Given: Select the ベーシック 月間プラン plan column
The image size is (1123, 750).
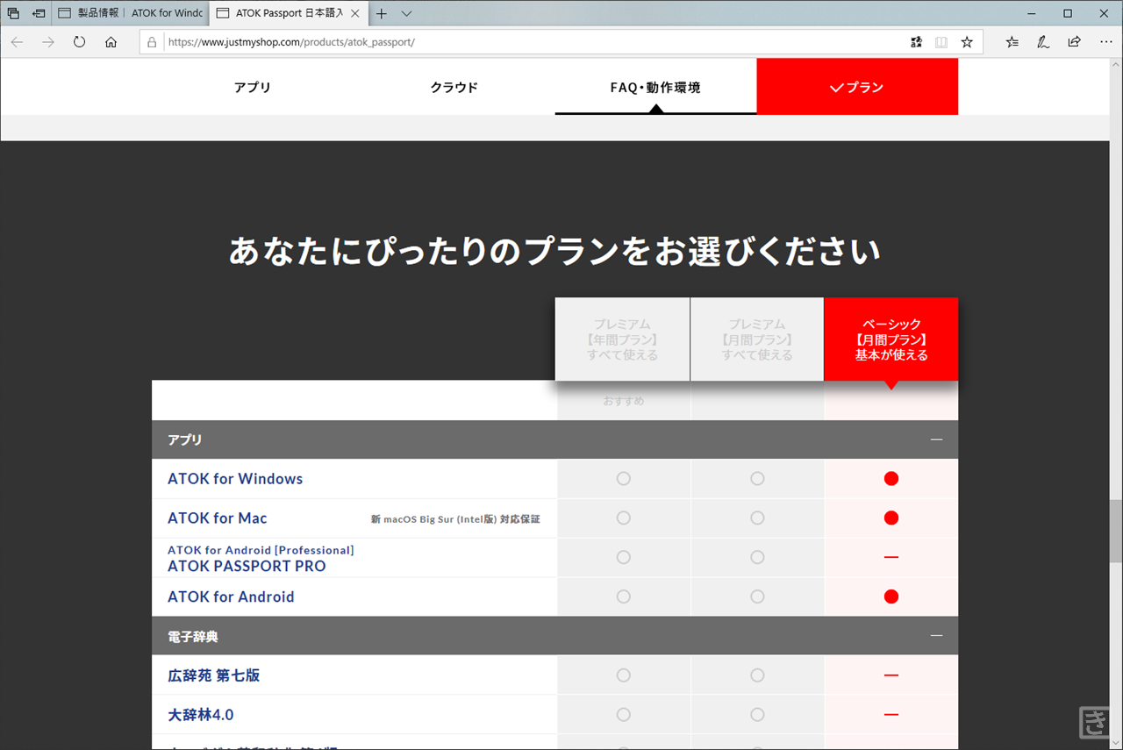Looking at the screenshot, I should pyautogui.click(x=891, y=339).
